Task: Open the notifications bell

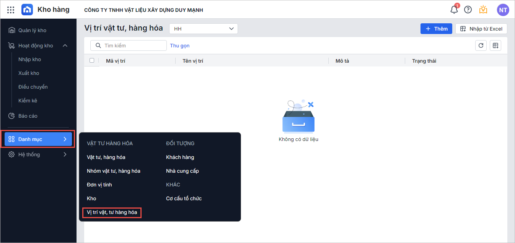Action: 454,10
